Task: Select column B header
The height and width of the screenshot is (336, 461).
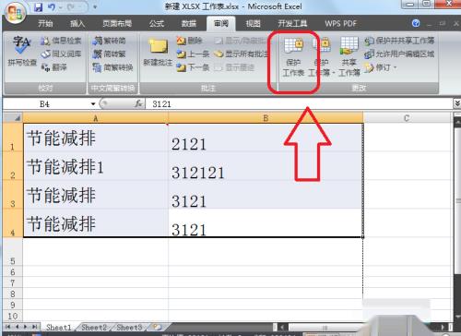Action: 266,118
